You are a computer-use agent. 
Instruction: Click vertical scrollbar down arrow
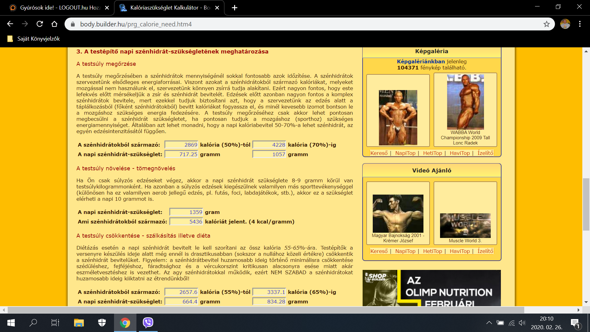pos(586,302)
